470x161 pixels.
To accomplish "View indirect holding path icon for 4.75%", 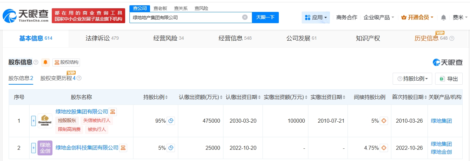I will [x=384, y=148].
